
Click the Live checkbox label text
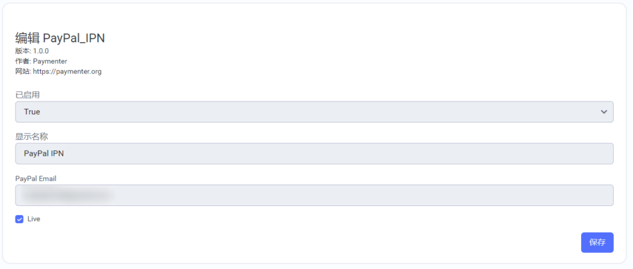point(34,219)
